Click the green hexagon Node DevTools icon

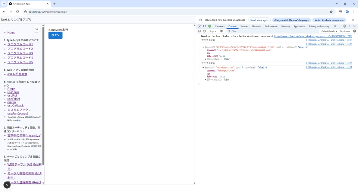[x=210, y=26]
